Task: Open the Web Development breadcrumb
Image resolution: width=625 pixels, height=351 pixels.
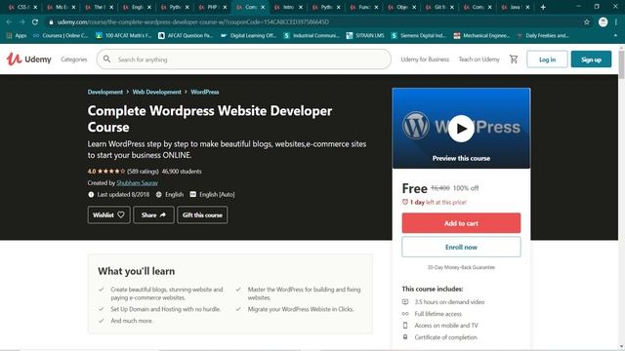Action: 156,92
